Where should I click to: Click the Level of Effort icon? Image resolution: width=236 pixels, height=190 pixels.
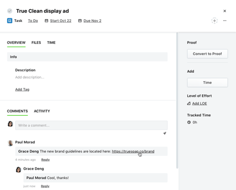point(189,104)
